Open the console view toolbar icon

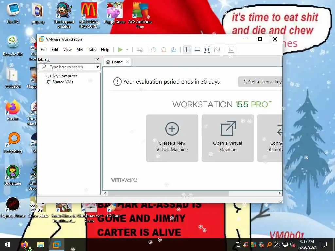click(231, 50)
